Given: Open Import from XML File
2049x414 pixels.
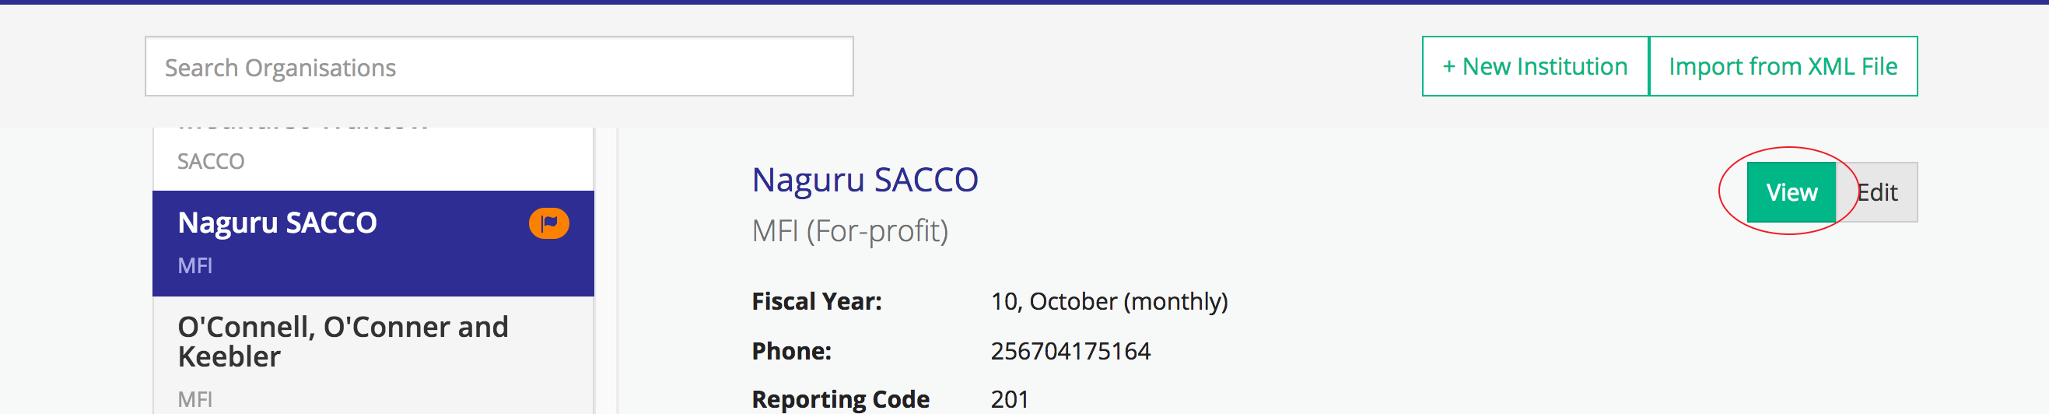Looking at the screenshot, I should [1781, 67].
